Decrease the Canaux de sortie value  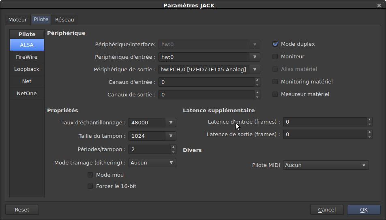257,97
